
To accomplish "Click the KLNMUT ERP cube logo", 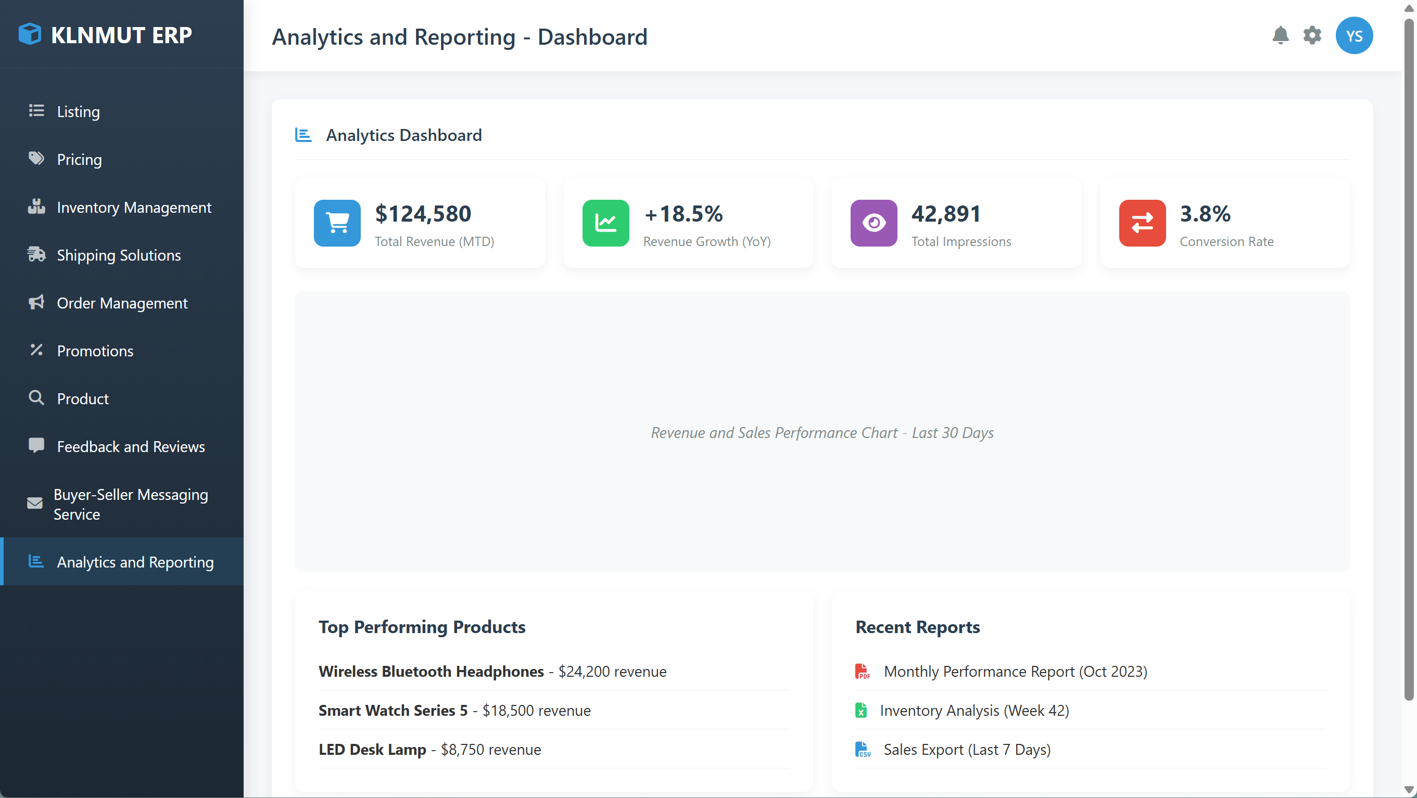I will (x=30, y=34).
